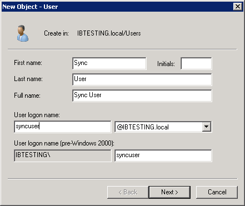The height and width of the screenshot is (206, 245).
Task: Cancel the new user wizard
Action: (217, 192)
